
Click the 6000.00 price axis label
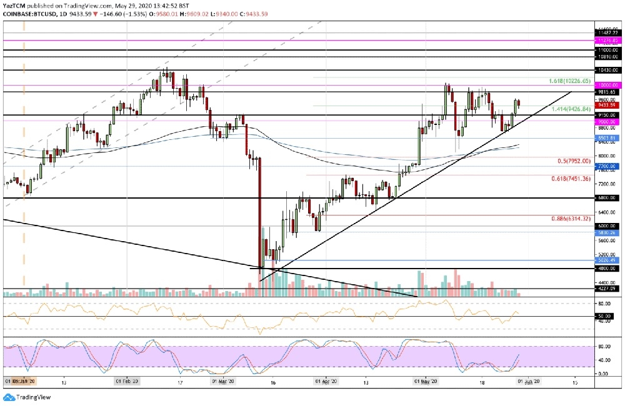pos(607,226)
